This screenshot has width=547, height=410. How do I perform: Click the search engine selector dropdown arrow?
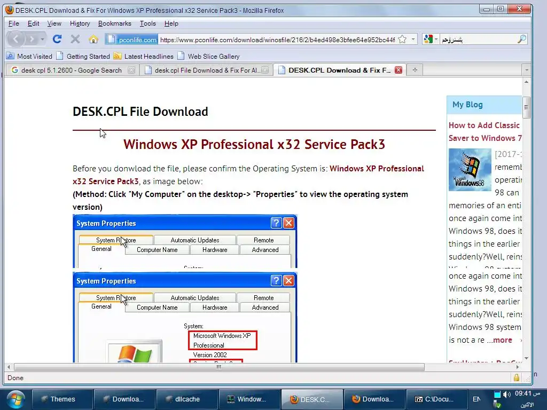coord(436,40)
